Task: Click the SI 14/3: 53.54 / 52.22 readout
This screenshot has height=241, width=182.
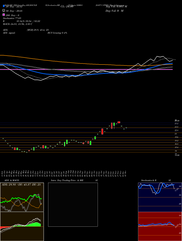Action: click(28, 21)
